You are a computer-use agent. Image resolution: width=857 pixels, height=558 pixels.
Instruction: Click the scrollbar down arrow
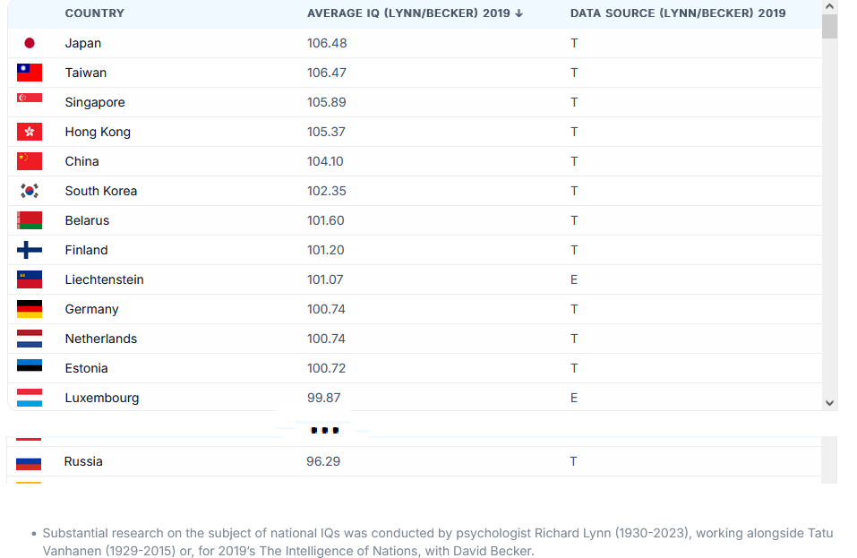coord(829,403)
